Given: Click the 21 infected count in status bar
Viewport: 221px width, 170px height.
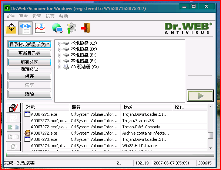Looking at the screenshot, I should 119,163.
